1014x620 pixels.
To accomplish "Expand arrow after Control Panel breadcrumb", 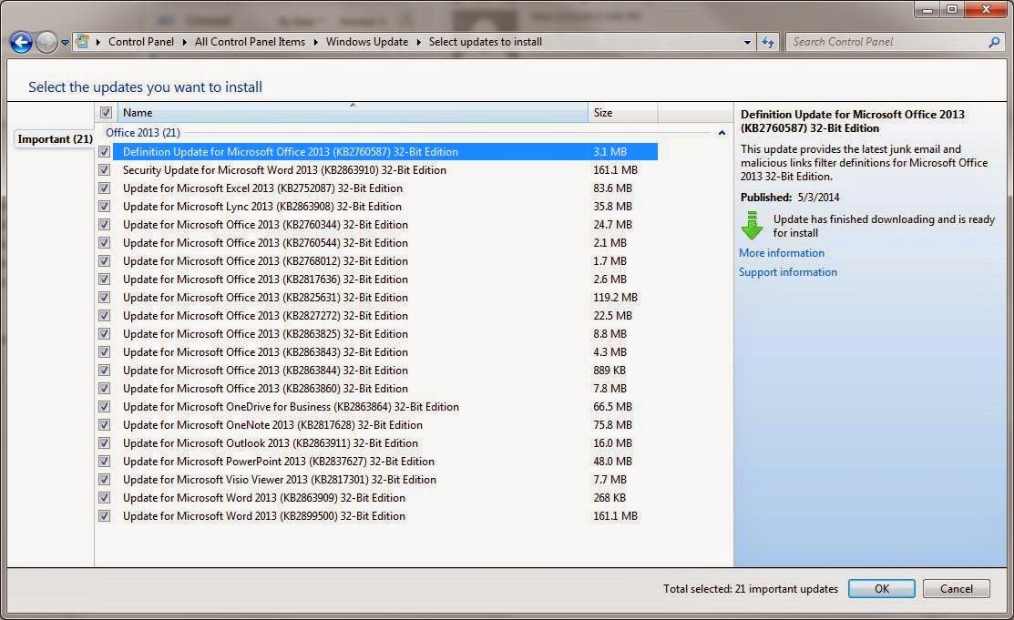I will (x=184, y=42).
